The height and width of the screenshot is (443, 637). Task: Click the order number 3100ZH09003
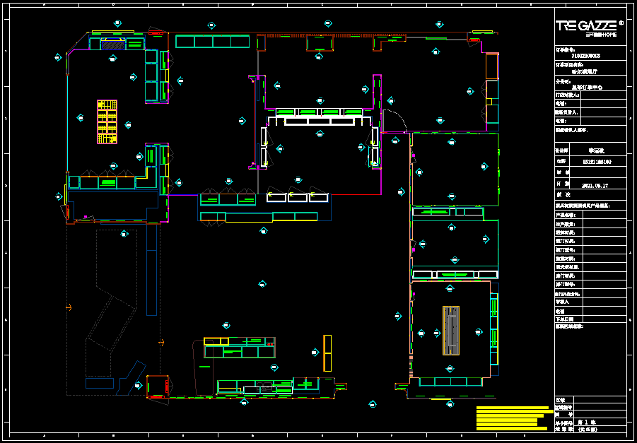tap(585, 55)
